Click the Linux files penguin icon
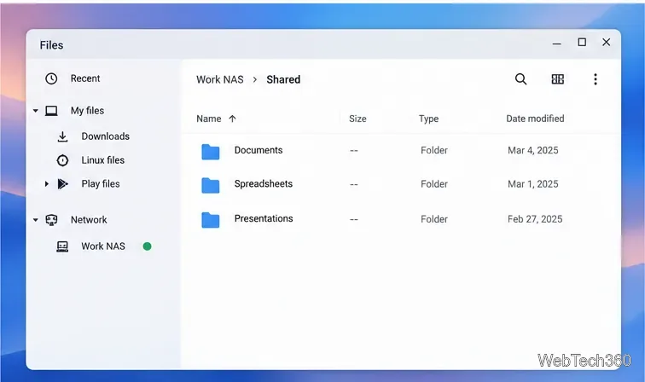 [62, 160]
